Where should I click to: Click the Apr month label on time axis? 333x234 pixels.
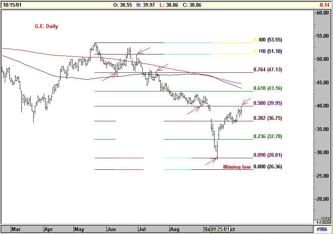coord(49,229)
